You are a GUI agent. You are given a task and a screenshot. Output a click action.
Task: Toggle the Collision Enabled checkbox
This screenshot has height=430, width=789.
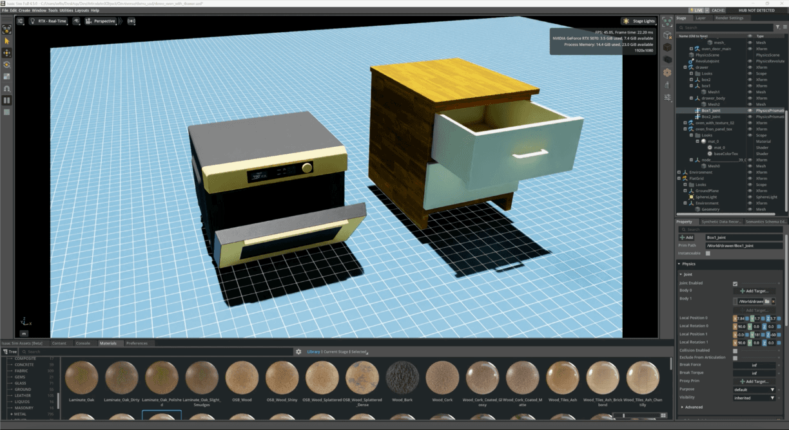pos(735,350)
